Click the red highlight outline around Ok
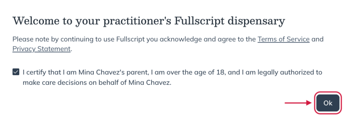This screenshot has height=124, width=352. [328, 92]
